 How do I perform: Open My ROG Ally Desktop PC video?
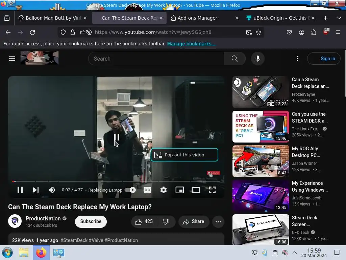[261, 161]
